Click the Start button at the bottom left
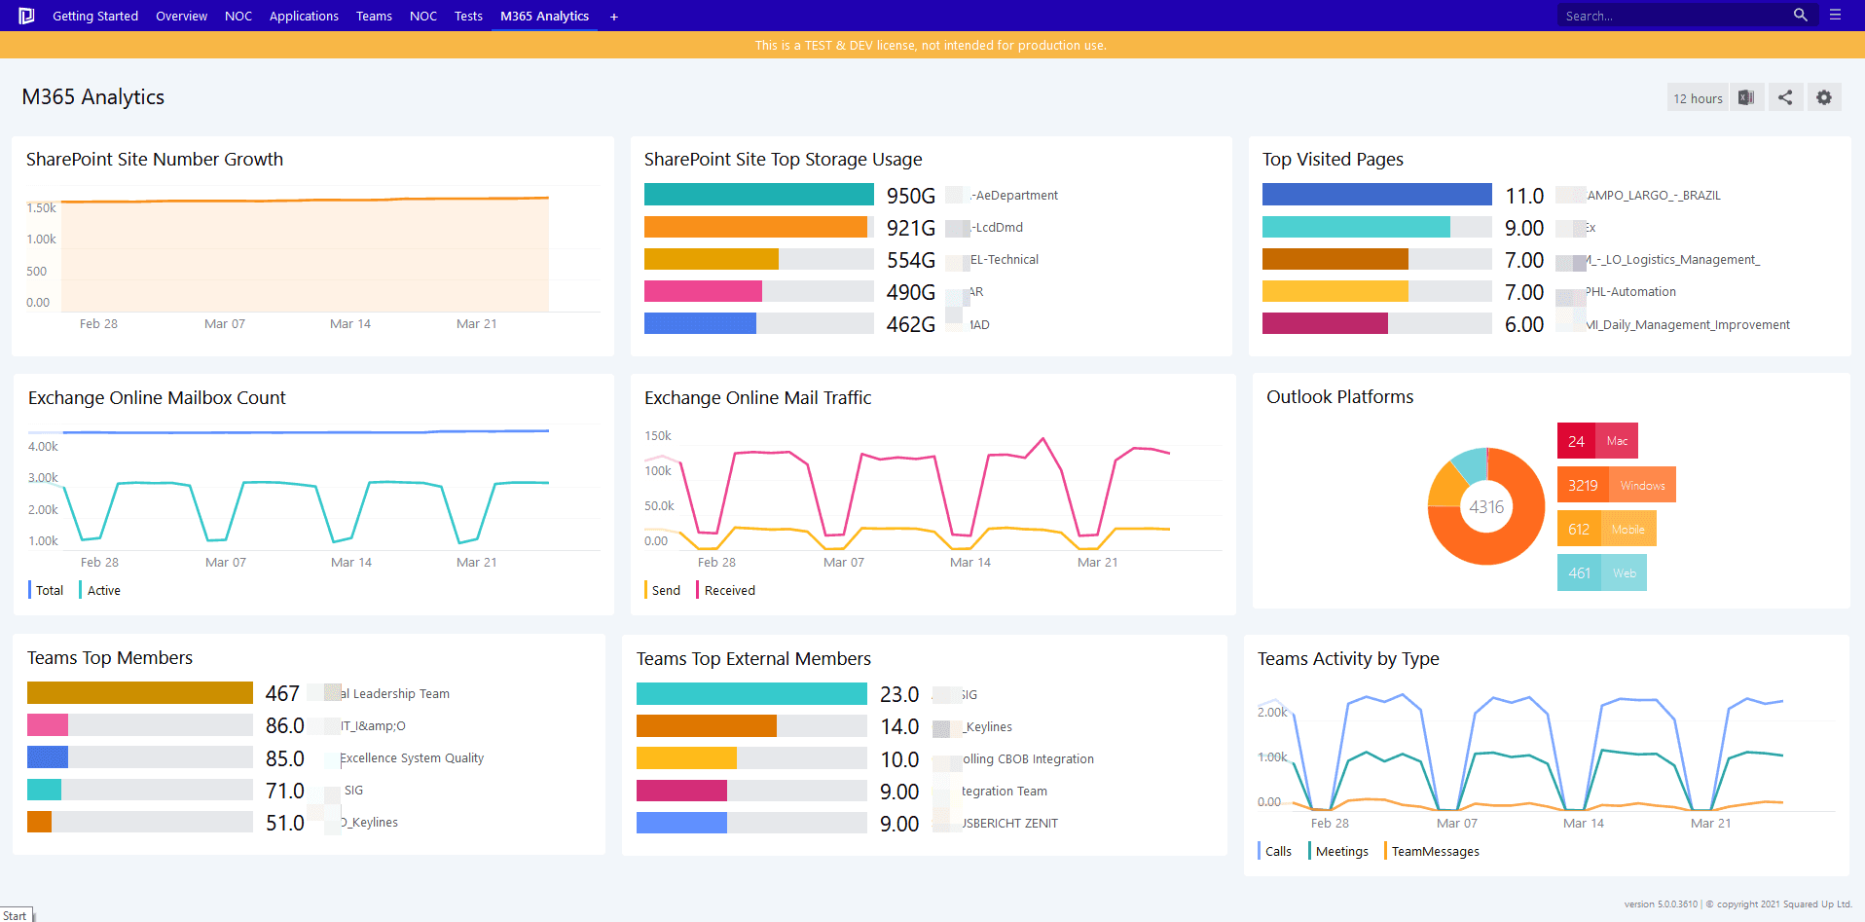Screen dimensions: 1865x922 coord(16,915)
